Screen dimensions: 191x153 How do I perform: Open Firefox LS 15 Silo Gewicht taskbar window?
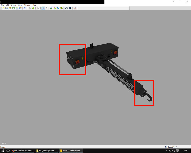coord(23,151)
